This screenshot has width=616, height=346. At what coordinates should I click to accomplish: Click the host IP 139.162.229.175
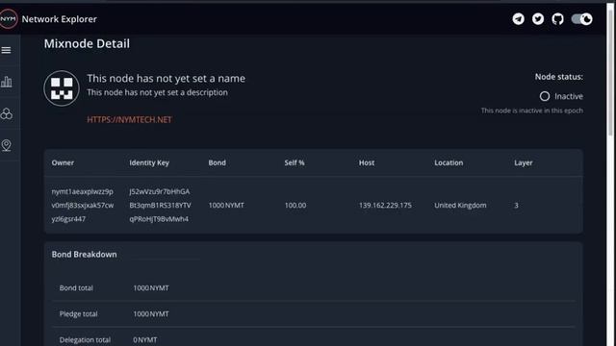(385, 205)
